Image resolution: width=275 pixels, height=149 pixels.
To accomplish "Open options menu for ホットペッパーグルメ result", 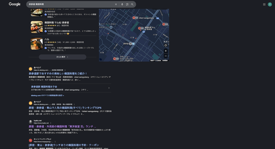I will click(55, 142).
